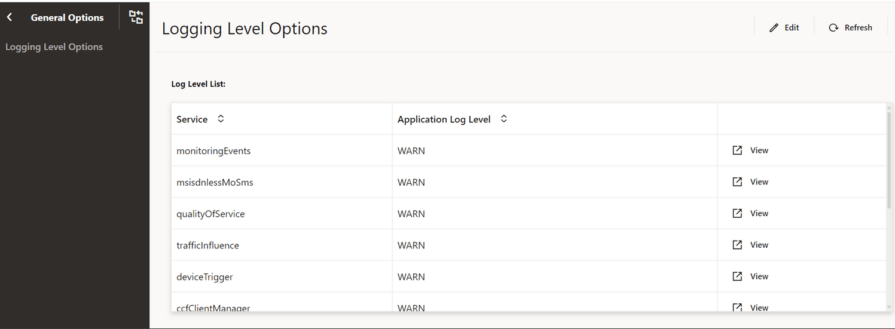Click the Refresh button label
This screenshot has height=329, width=895.
pyautogui.click(x=858, y=27)
